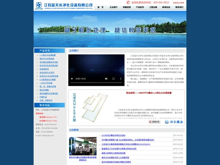Mute the video with the speaker icon
The image size is (220, 165).
coord(106,79)
